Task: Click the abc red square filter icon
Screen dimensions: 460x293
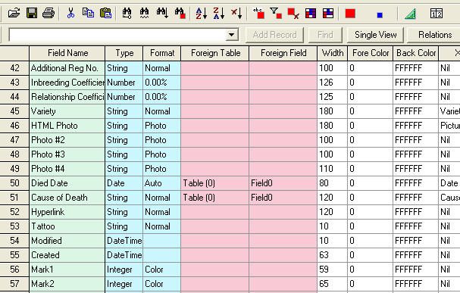Action: click(x=258, y=13)
